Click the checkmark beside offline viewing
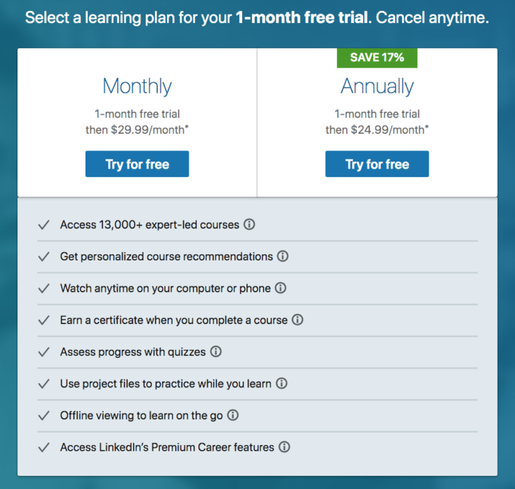Viewport: 515px width, 489px height. point(44,415)
